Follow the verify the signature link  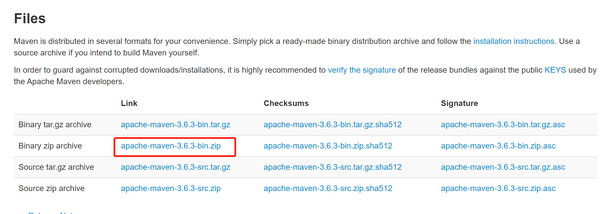(362, 70)
